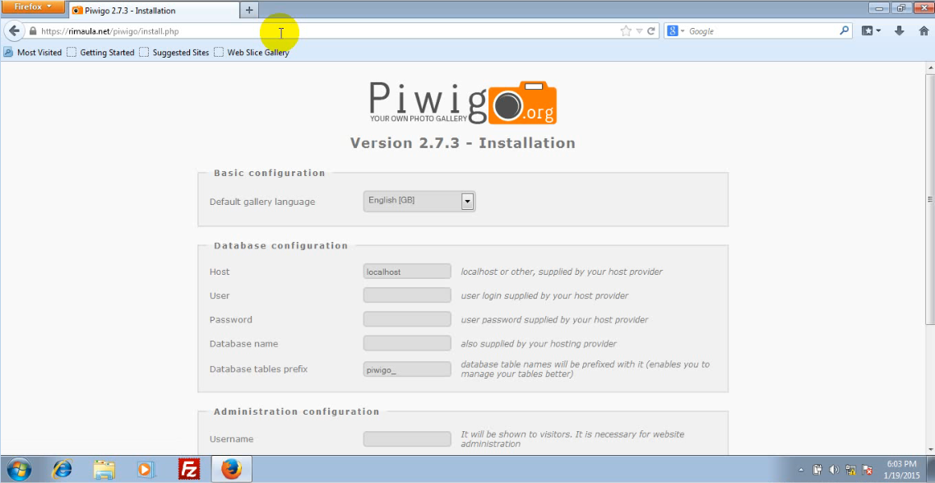Open Most Visited bookmarks folder
935x483 pixels.
pyautogui.click(x=33, y=53)
